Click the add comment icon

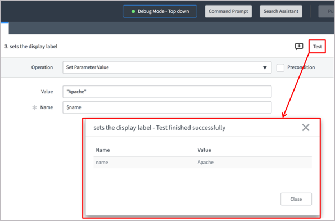[299, 46]
